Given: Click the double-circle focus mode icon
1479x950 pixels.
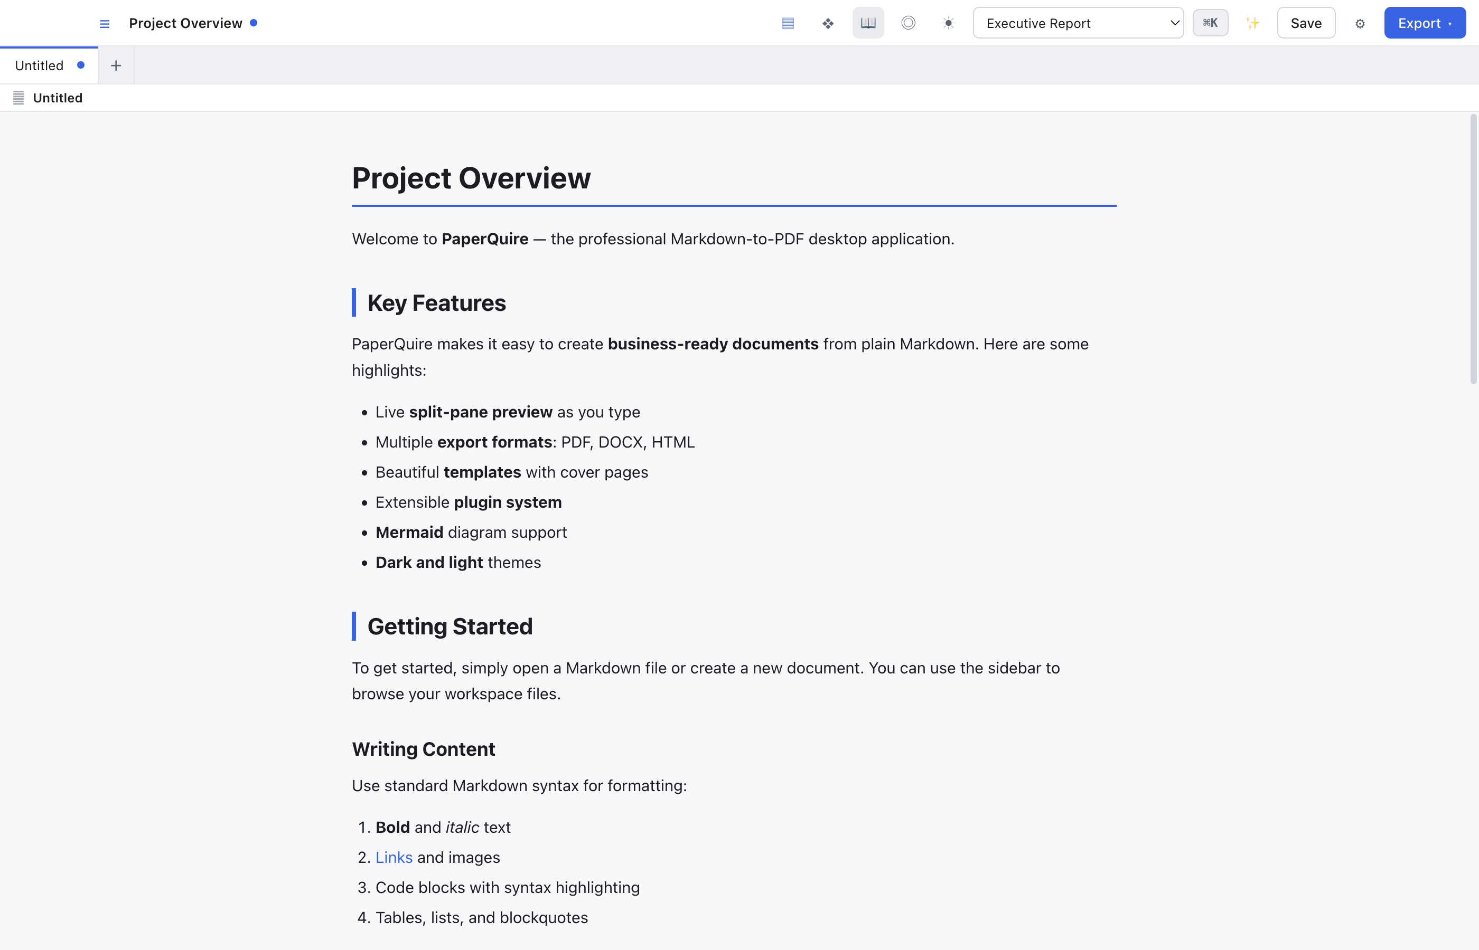Looking at the screenshot, I should click(908, 23).
